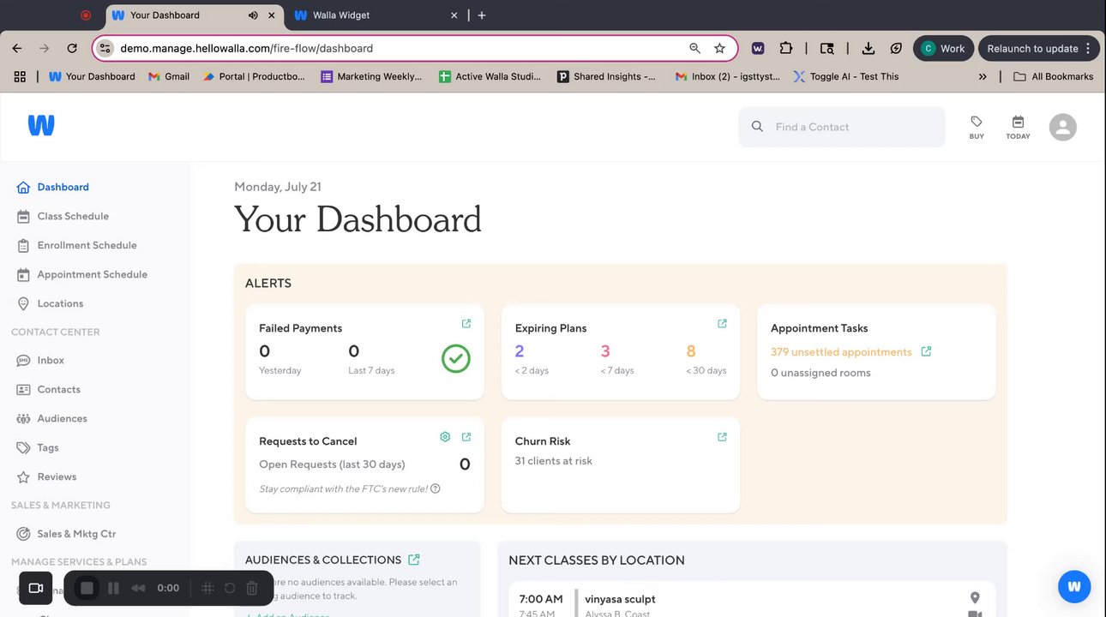Open Audiences & Collections external link icon
The height and width of the screenshot is (617, 1106).
[414, 560]
